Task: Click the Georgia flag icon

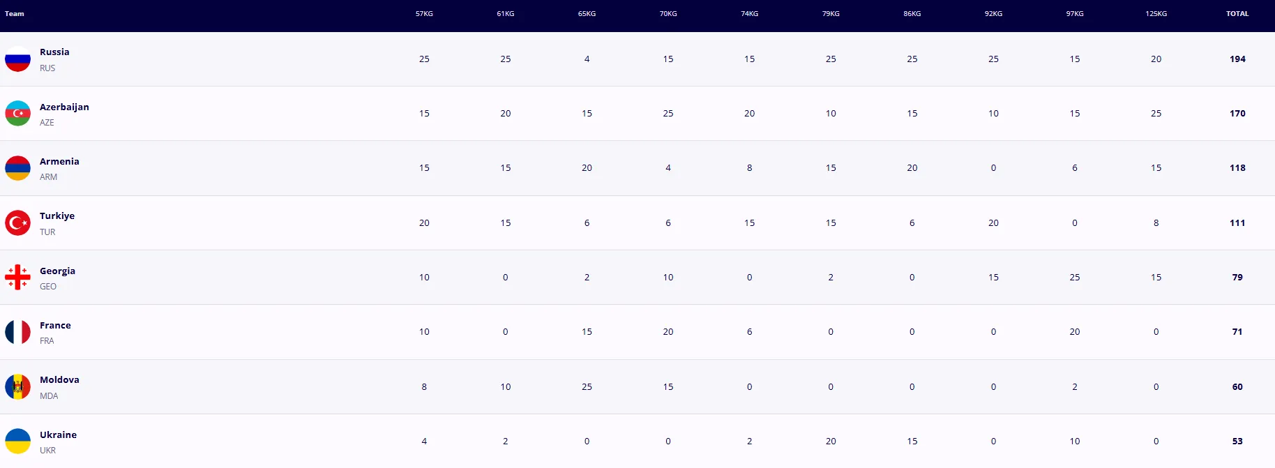Action: (x=17, y=278)
